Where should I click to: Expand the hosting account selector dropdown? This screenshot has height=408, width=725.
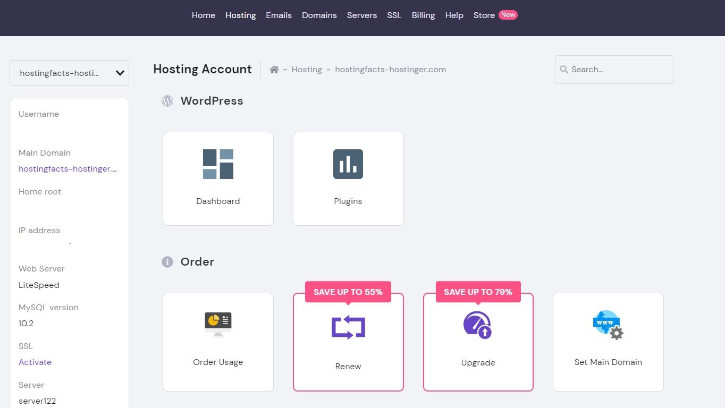[69, 73]
